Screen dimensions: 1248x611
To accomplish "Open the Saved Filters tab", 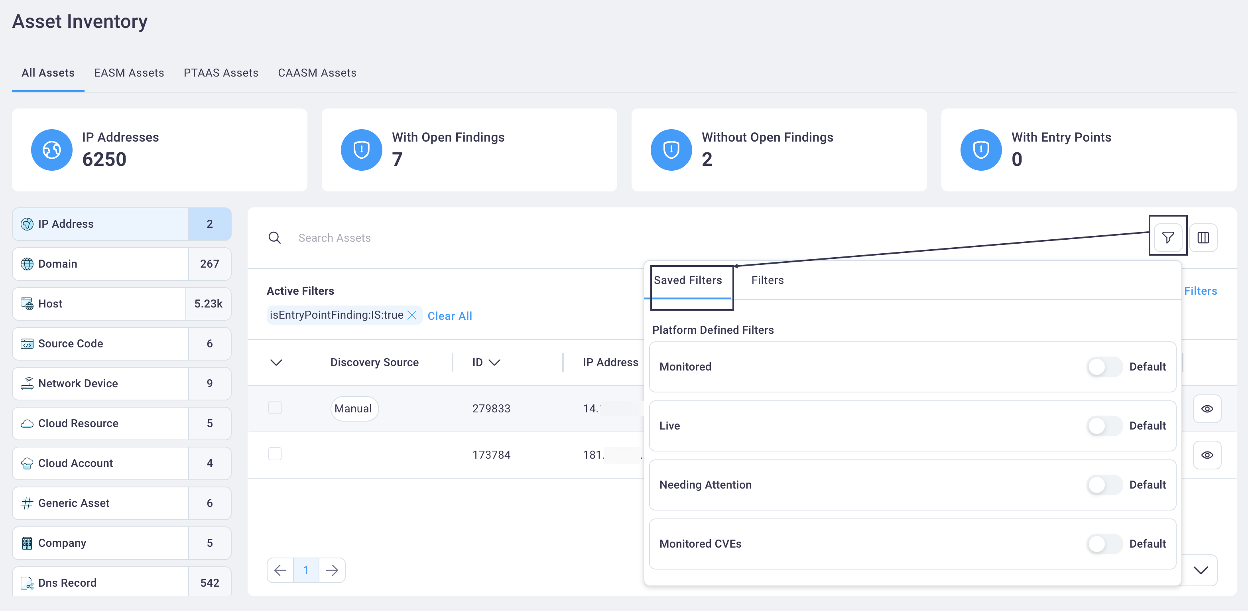I will 687,280.
